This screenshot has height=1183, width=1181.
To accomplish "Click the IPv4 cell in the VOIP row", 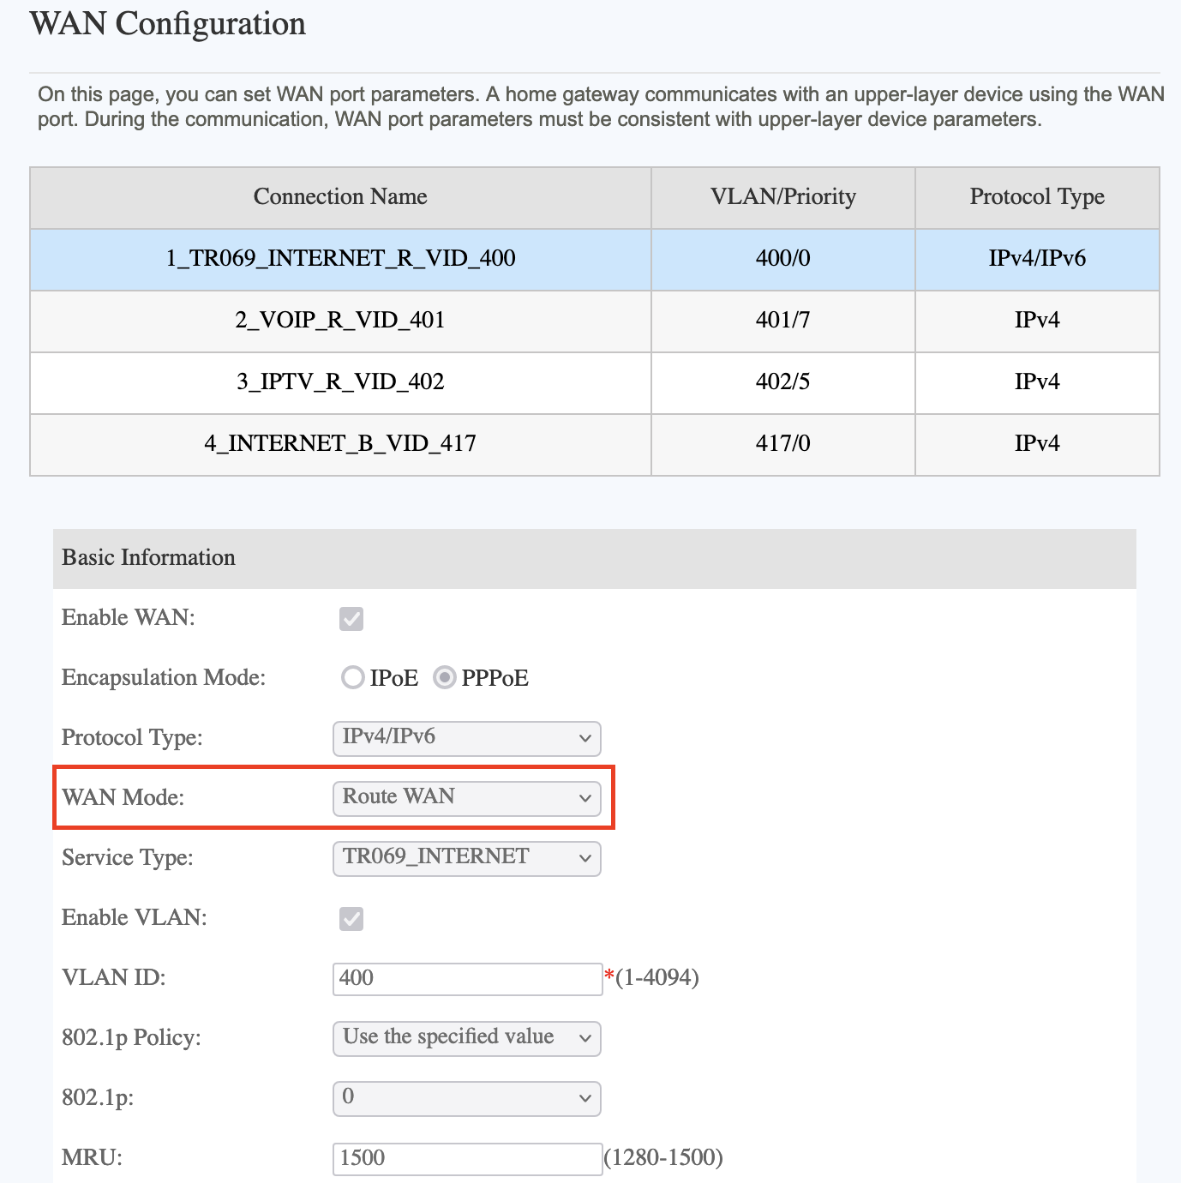I will click(1037, 321).
